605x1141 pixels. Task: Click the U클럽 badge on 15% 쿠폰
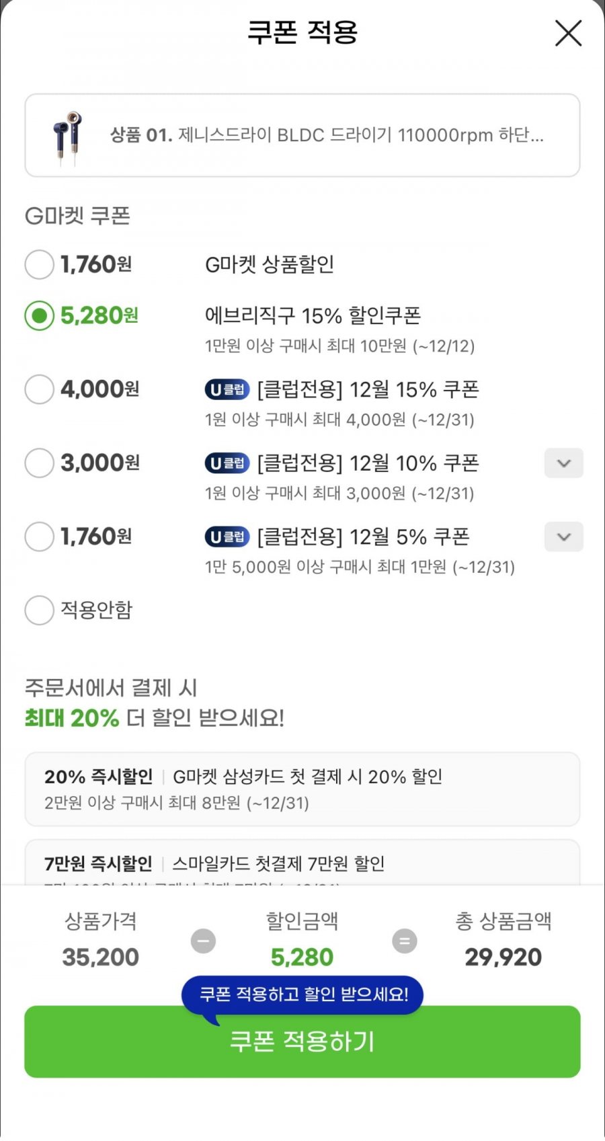(227, 389)
